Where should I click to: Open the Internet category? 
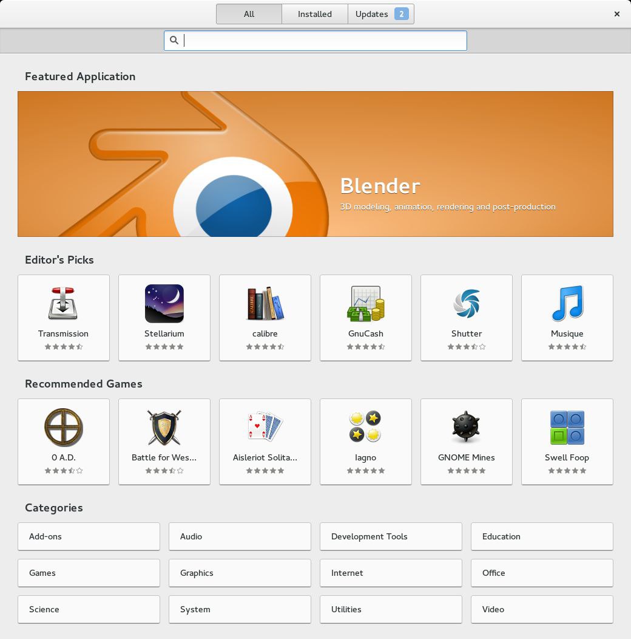pyautogui.click(x=391, y=573)
